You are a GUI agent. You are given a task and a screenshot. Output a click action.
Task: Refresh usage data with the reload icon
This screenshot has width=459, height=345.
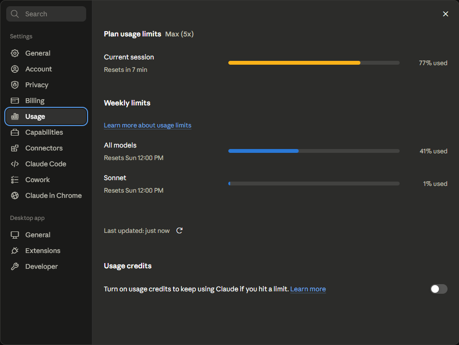click(x=179, y=230)
